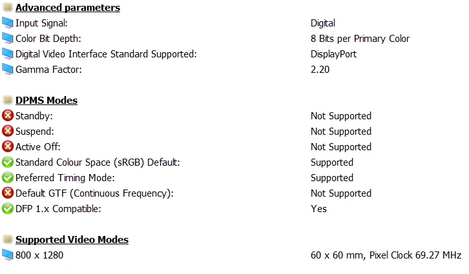Screen dimensions: 469x274
Task: Click the folder icon next to DPMS Modes
Action: click(8, 100)
